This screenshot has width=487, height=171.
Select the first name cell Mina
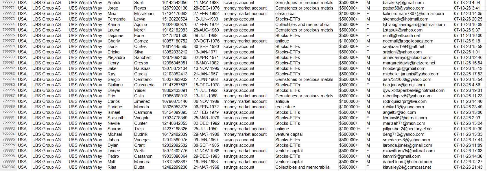[120, 14]
